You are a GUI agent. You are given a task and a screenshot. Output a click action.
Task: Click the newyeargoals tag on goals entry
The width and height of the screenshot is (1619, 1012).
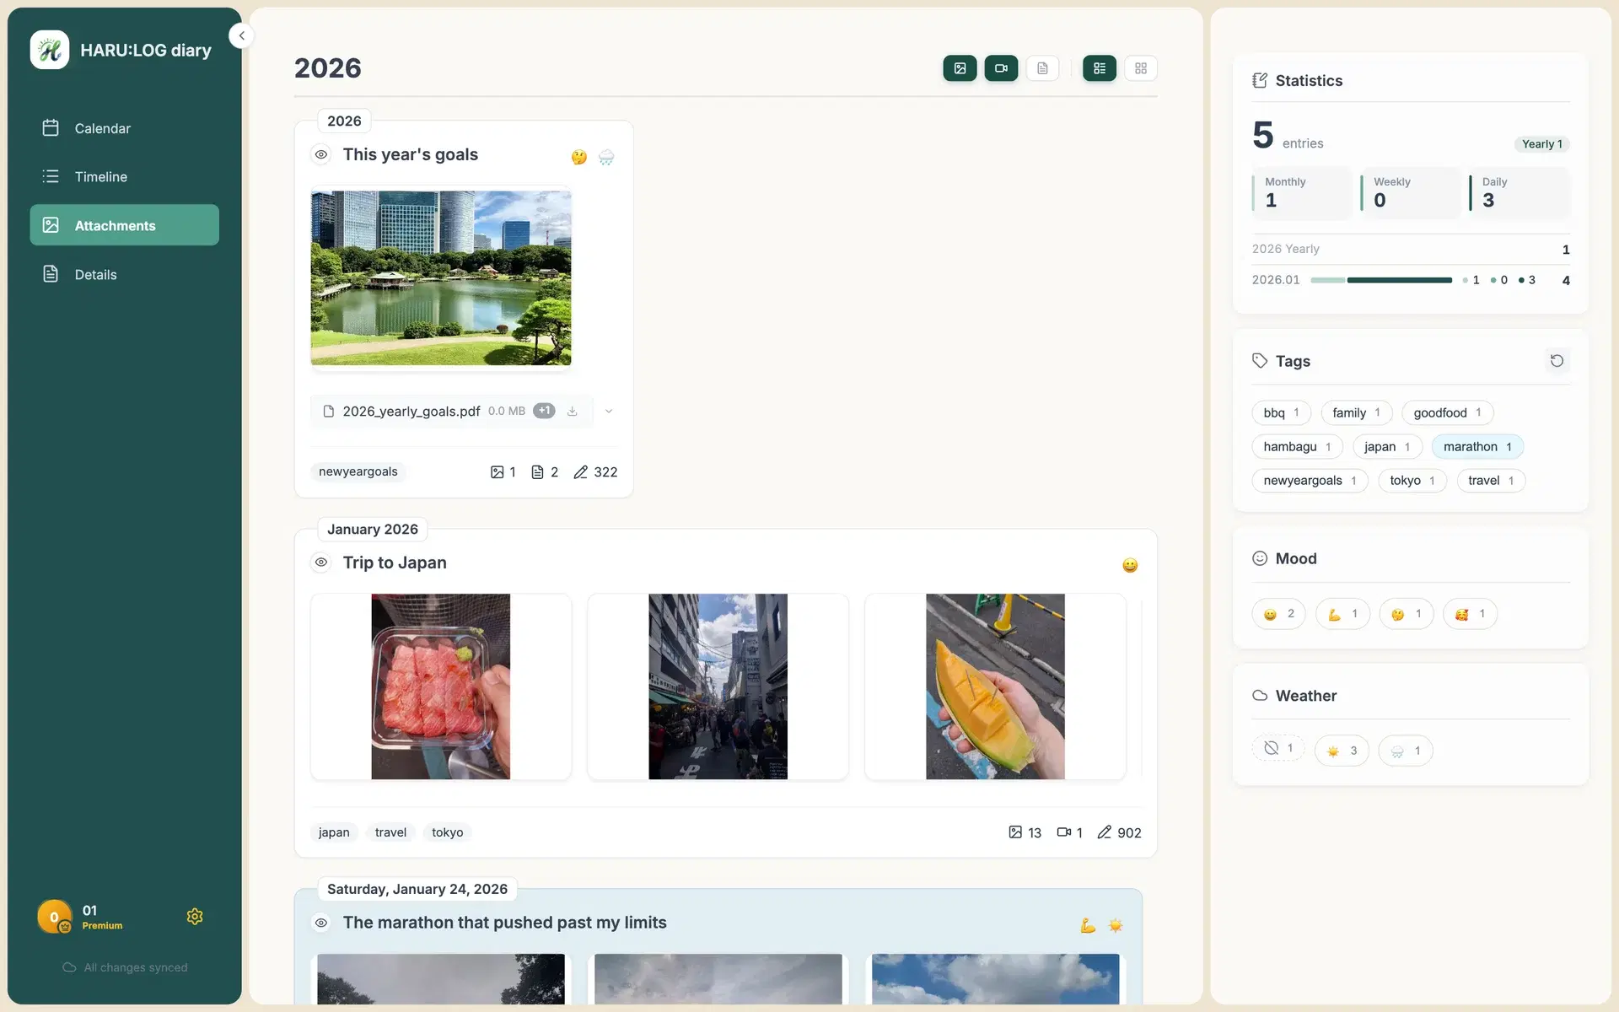click(x=358, y=471)
